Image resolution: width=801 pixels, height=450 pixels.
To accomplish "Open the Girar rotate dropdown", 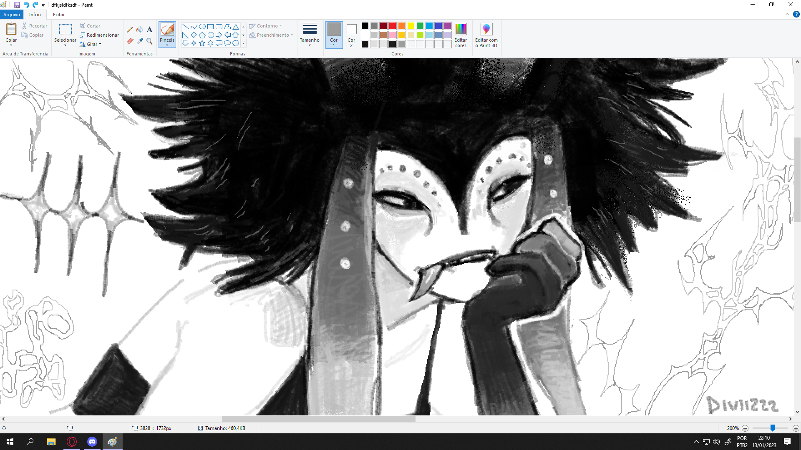I will pyautogui.click(x=92, y=44).
